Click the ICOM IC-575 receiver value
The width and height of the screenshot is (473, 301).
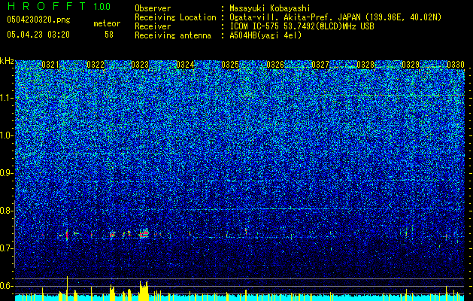(302, 26)
